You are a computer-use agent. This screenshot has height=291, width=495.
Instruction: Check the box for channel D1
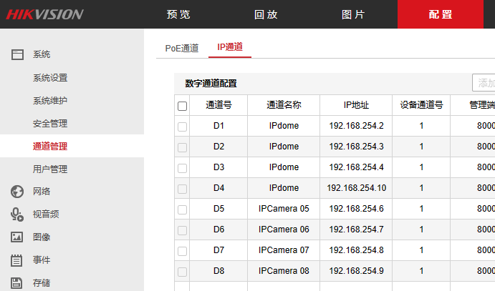[x=182, y=127]
